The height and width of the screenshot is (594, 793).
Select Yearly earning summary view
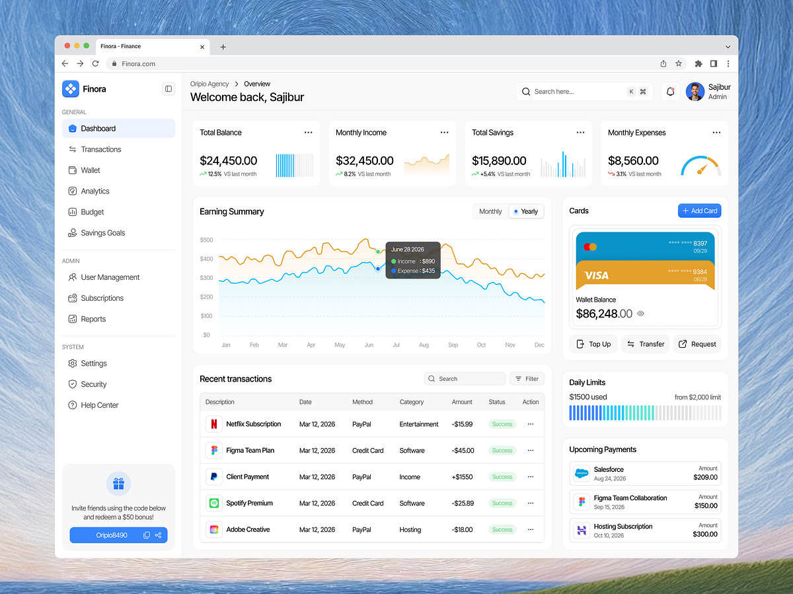point(526,211)
